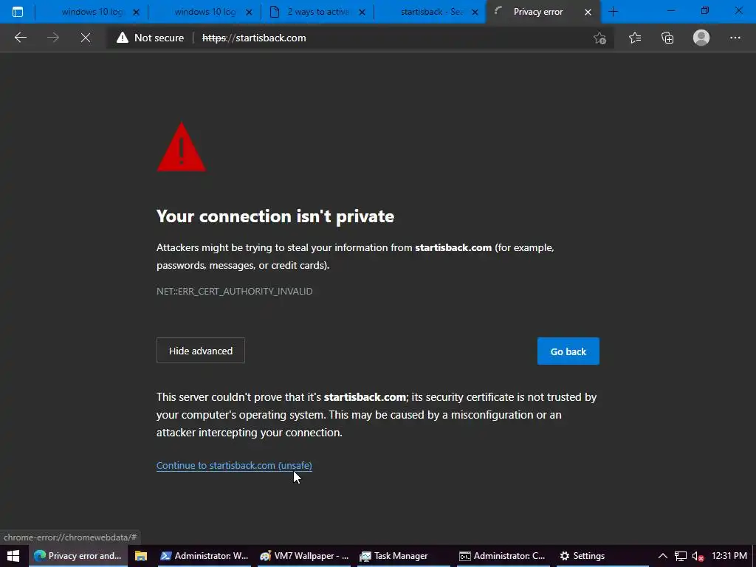The height and width of the screenshot is (567, 756).
Task: Click the network status tray icon
Action: [680, 556]
